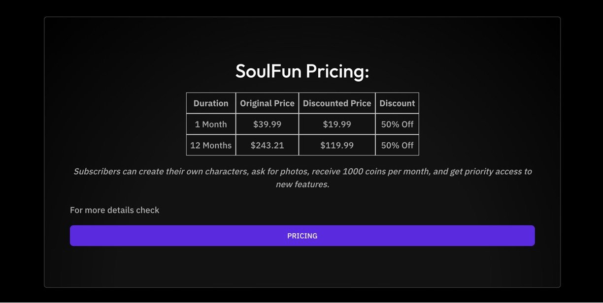This screenshot has width=603, height=303.
Task: Select the Duration column header
Action: (x=211, y=103)
